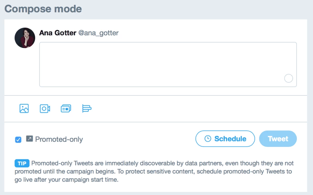Click the Compose mode heading
This screenshot has height=195, width=313.
pyautogui.click(x=43, y=9)
